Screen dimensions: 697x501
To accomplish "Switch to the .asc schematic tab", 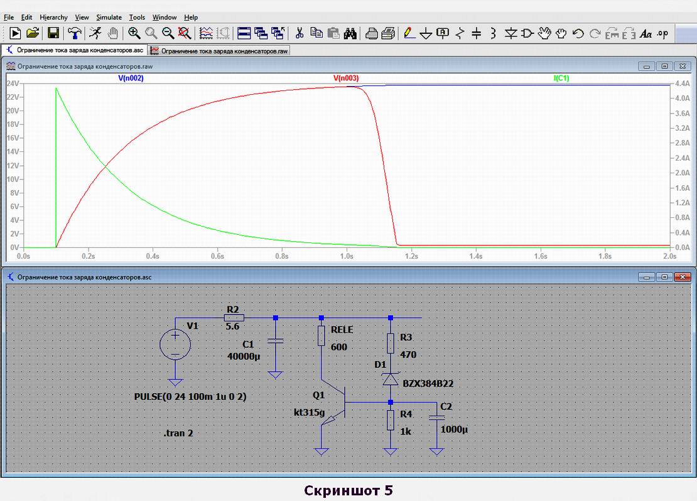I will tap(74, 50).
